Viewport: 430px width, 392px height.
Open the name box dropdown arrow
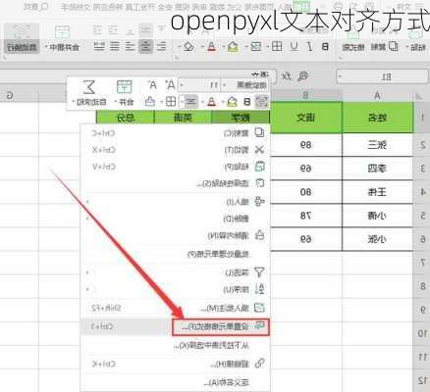[x=340, y=77]
